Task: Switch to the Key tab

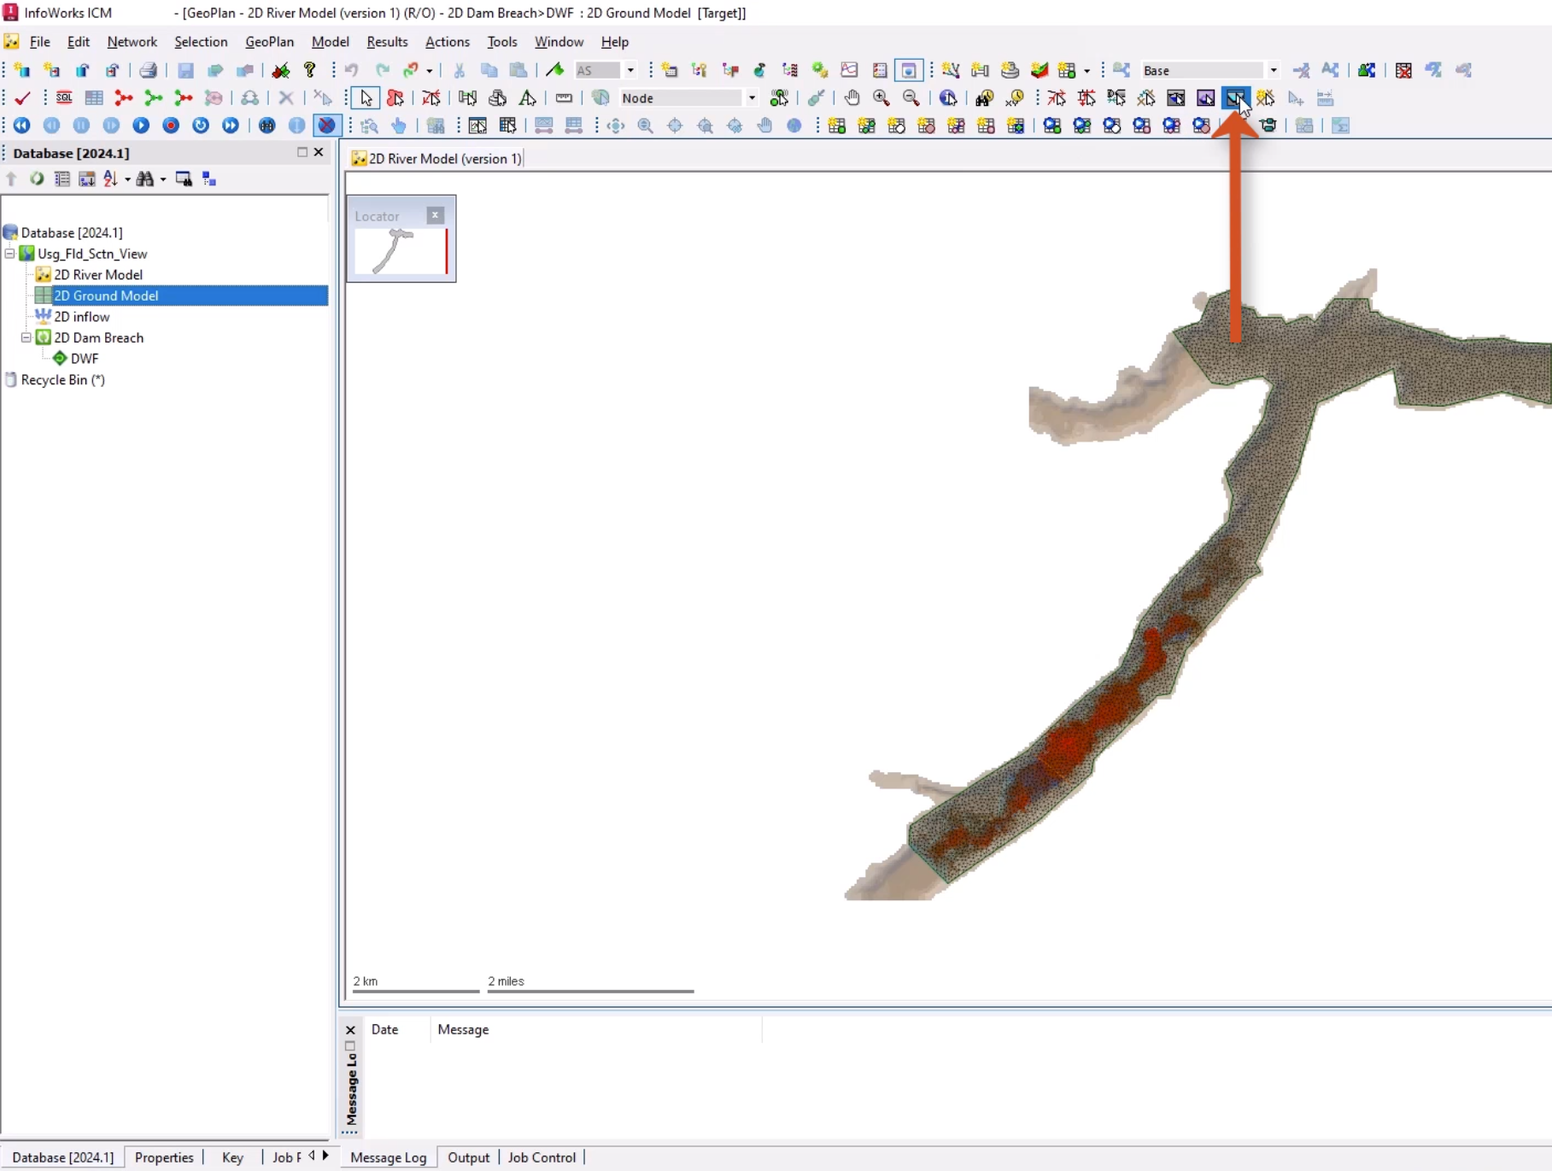Action: (232, 1157)
